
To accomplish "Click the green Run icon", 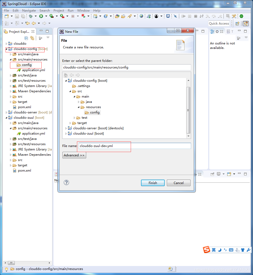I will click(41, 16).
